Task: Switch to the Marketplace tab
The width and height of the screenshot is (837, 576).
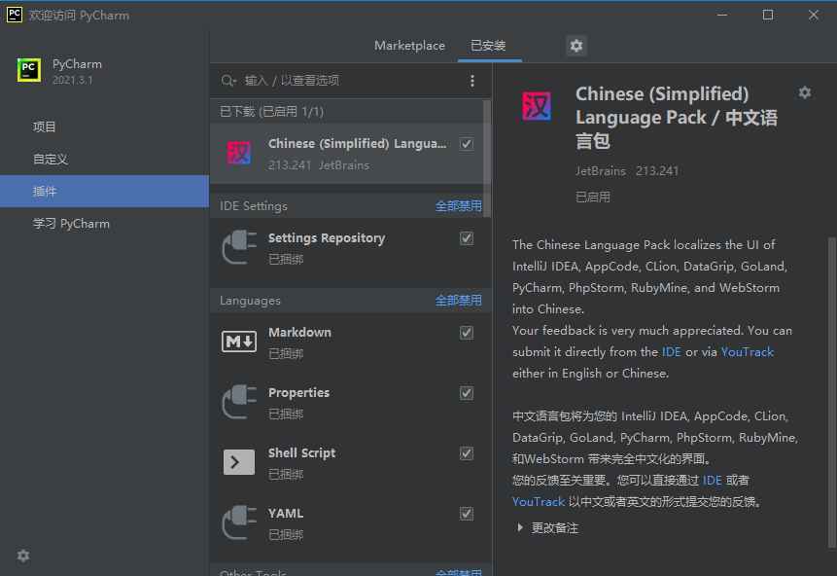Action: [x=408, y=45]
